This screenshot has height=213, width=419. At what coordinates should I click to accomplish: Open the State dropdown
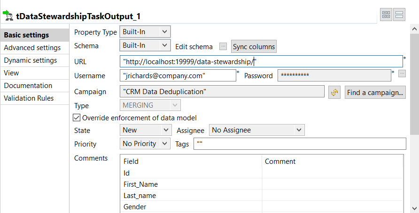tap(145, 130)
